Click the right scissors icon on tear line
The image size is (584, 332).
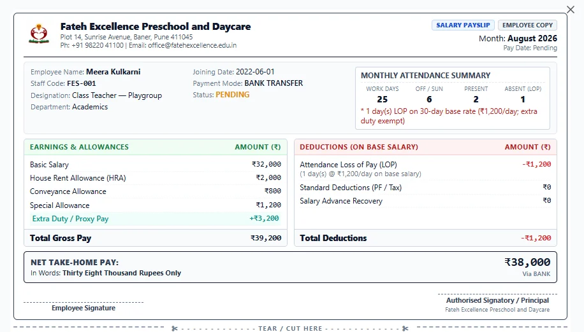405,329
